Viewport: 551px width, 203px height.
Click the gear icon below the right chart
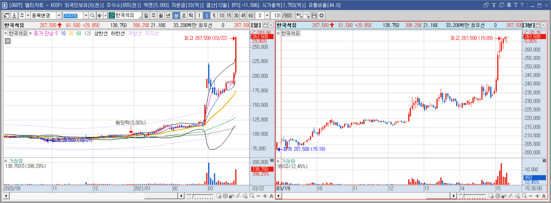click(498, 196)
